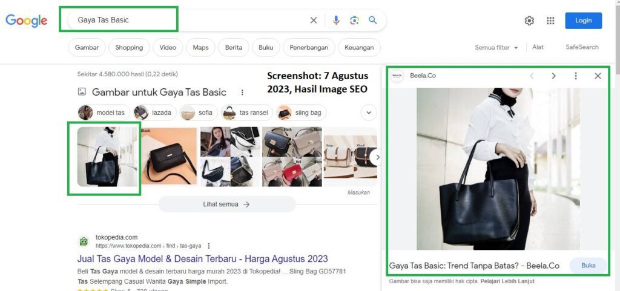Close the image preview panel
The image size is (620, 291).
click(x=598, y=76)
